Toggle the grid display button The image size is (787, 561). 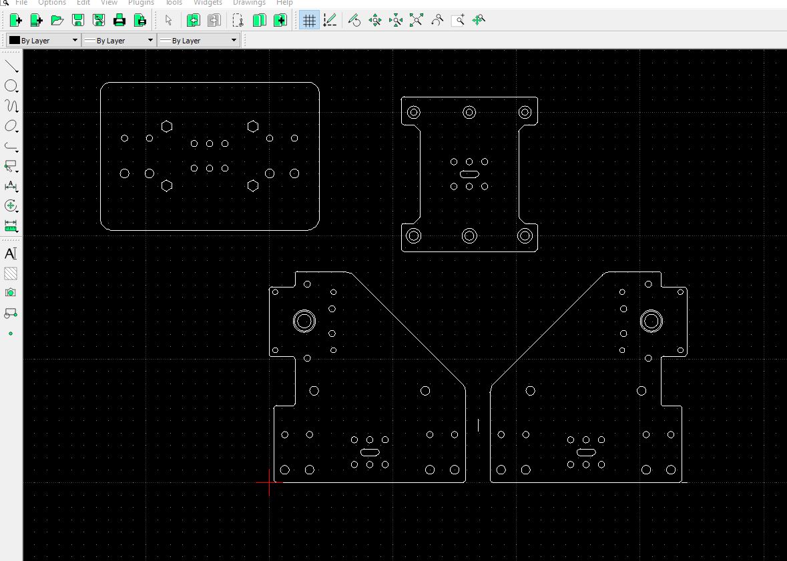[x=309, y=21]
